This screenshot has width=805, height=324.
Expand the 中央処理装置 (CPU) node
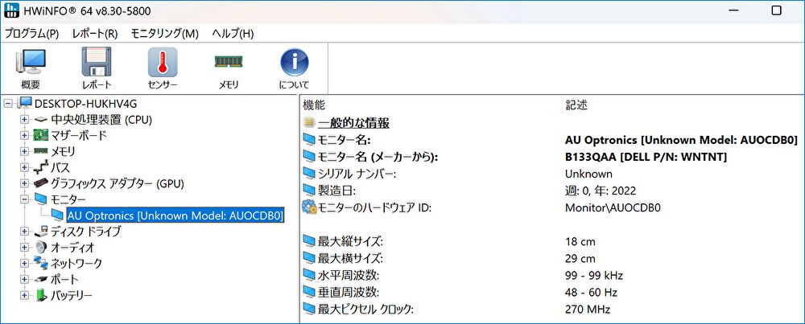pos(24,120)
